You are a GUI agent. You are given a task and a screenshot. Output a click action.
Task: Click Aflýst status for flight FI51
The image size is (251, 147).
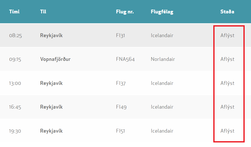(227, 131)
